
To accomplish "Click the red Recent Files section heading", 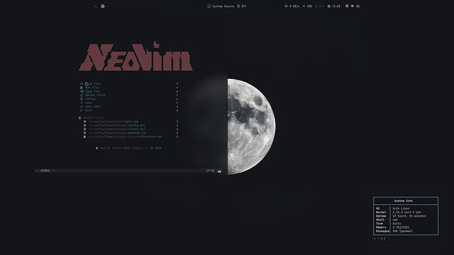I will click(x=93, y=118).
